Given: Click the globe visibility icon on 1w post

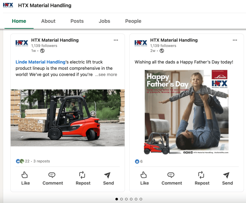Looking at the screenshot, I should pyautogui.click(x=42, y=51).
